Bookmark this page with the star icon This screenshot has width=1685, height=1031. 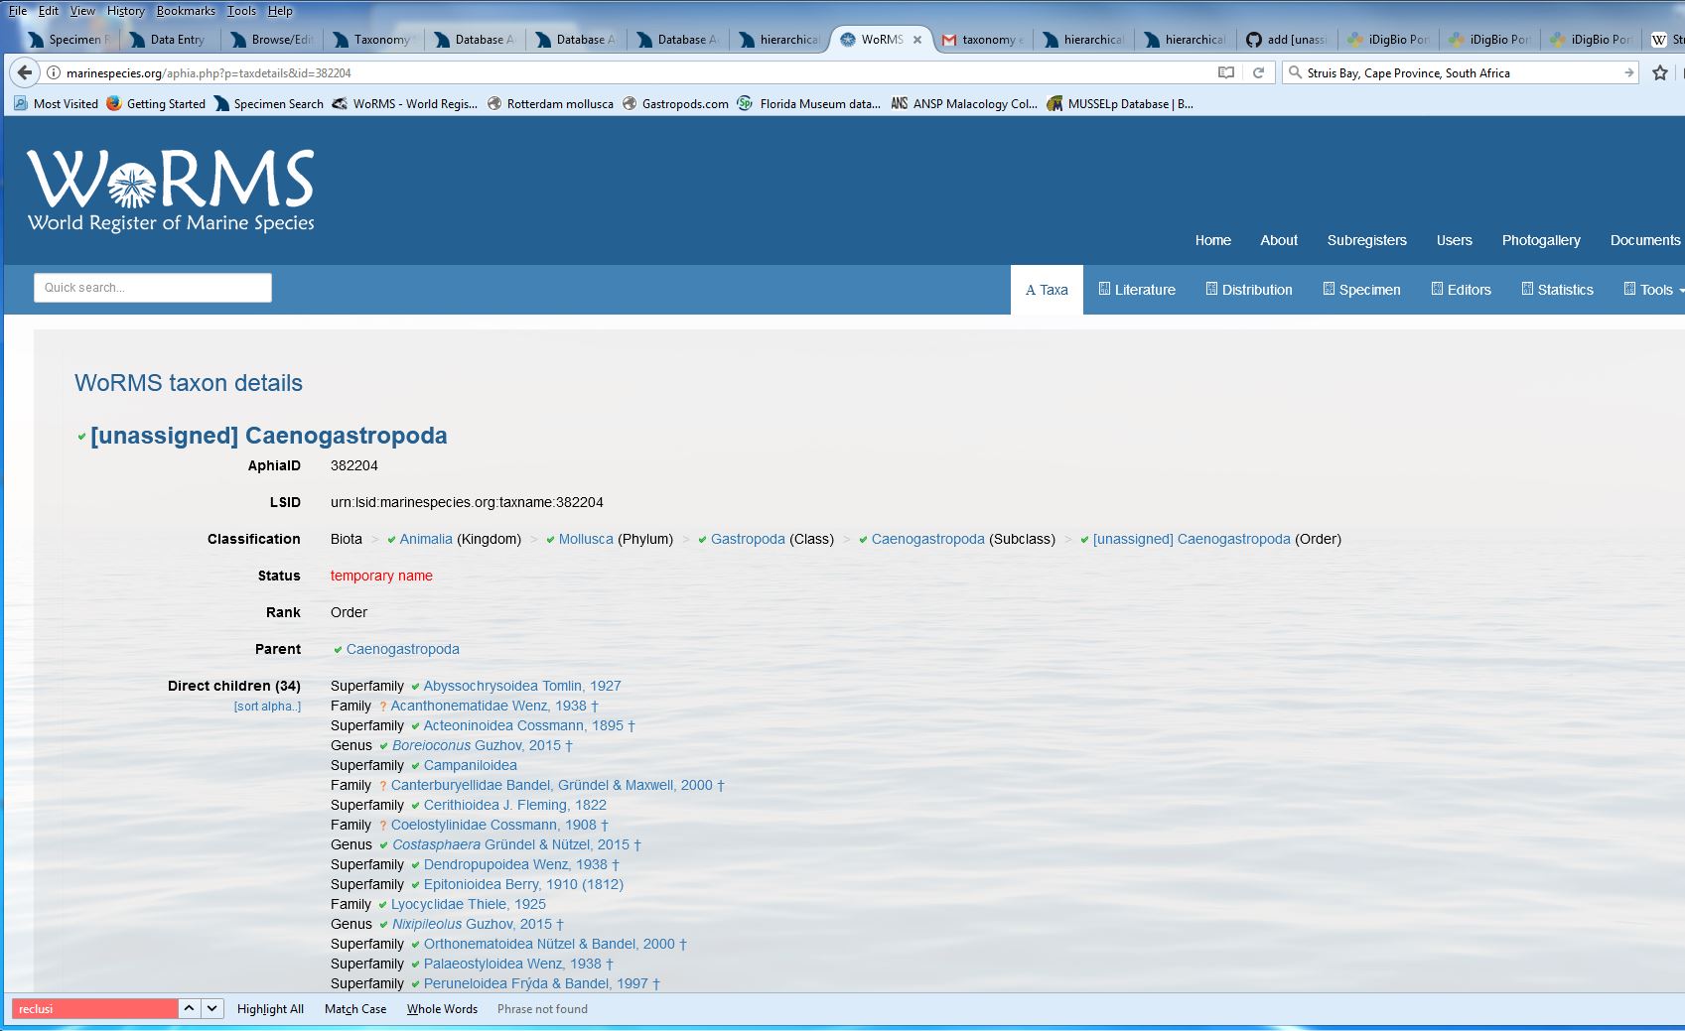coord(1659,72)
